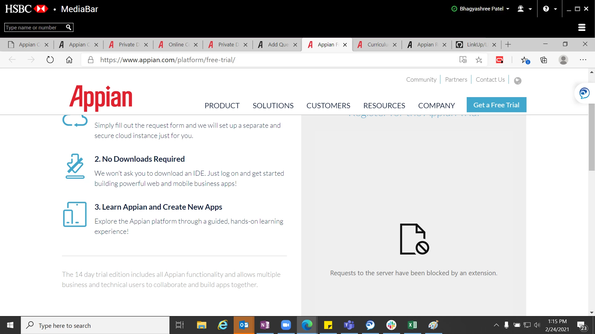Go to the browser home page icon
This screenshot has width=595, height=334.
pos(69,60)
